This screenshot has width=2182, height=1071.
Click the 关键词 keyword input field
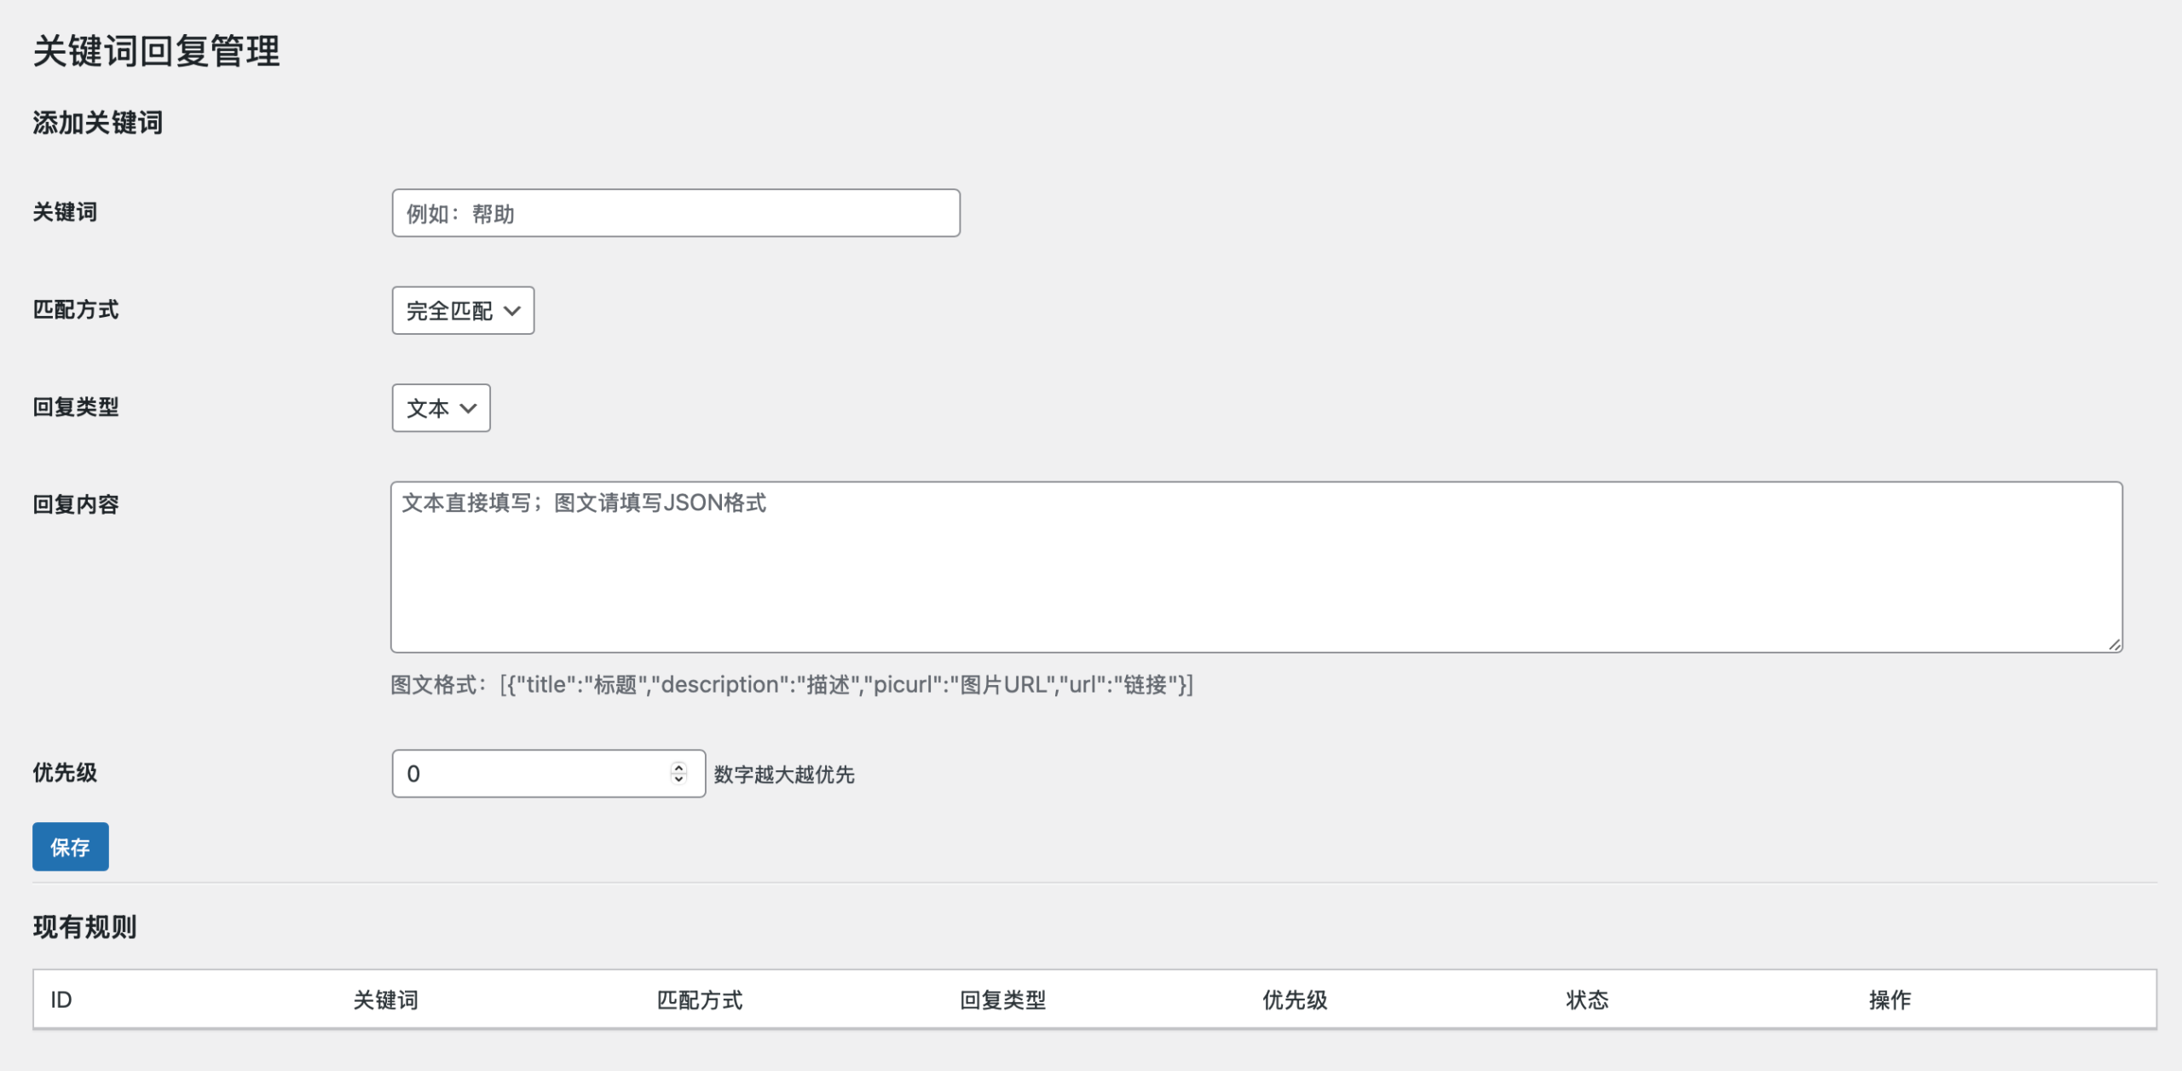(675, 213)
